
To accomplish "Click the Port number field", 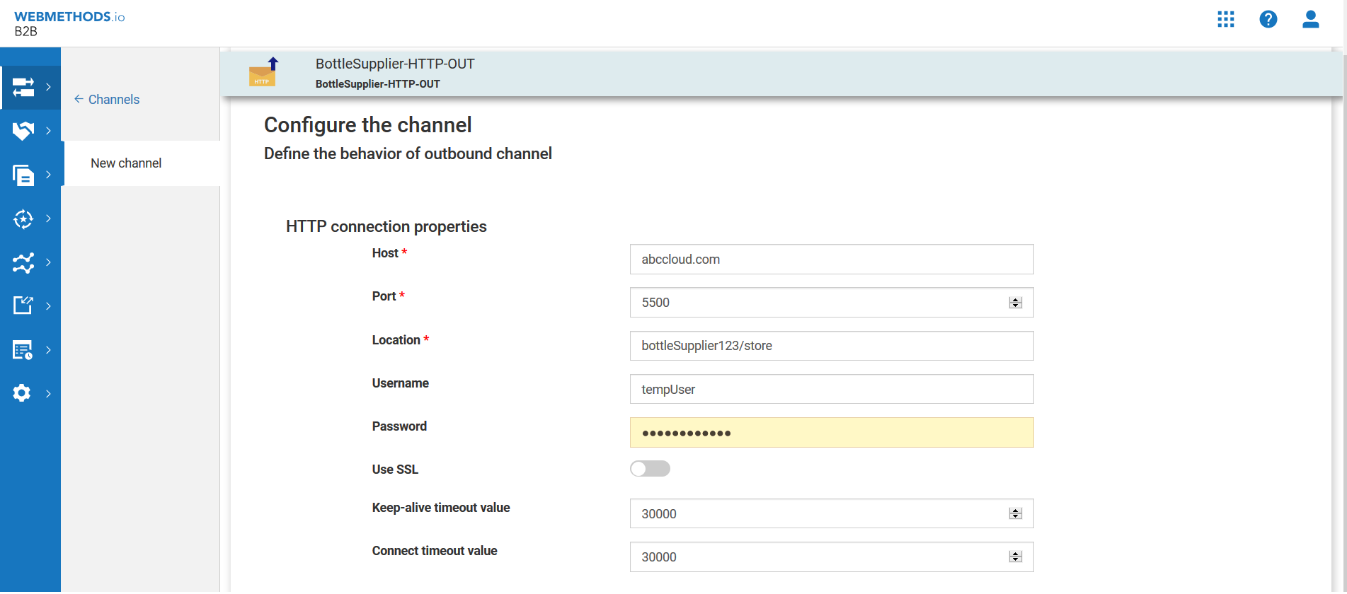I will click(x=832, y=303).
